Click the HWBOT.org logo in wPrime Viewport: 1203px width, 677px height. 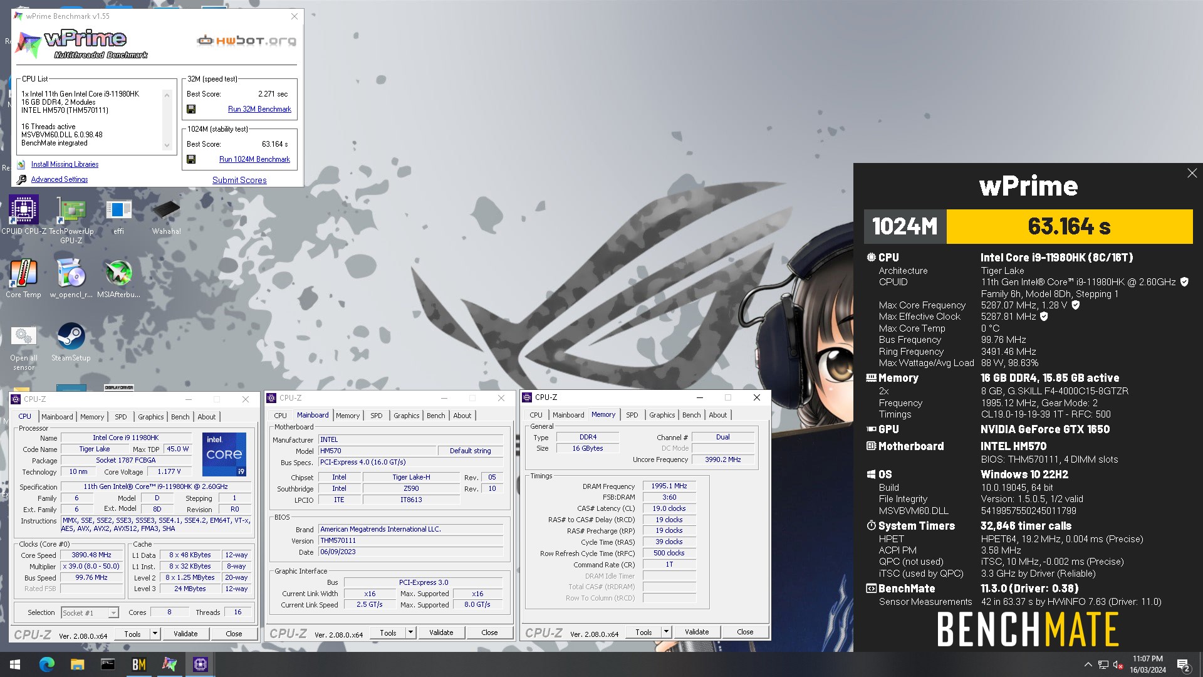pyautogui.click(x=246, y=41)
